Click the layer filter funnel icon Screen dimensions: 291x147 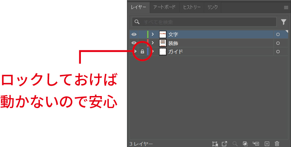(x=283, y=22)
